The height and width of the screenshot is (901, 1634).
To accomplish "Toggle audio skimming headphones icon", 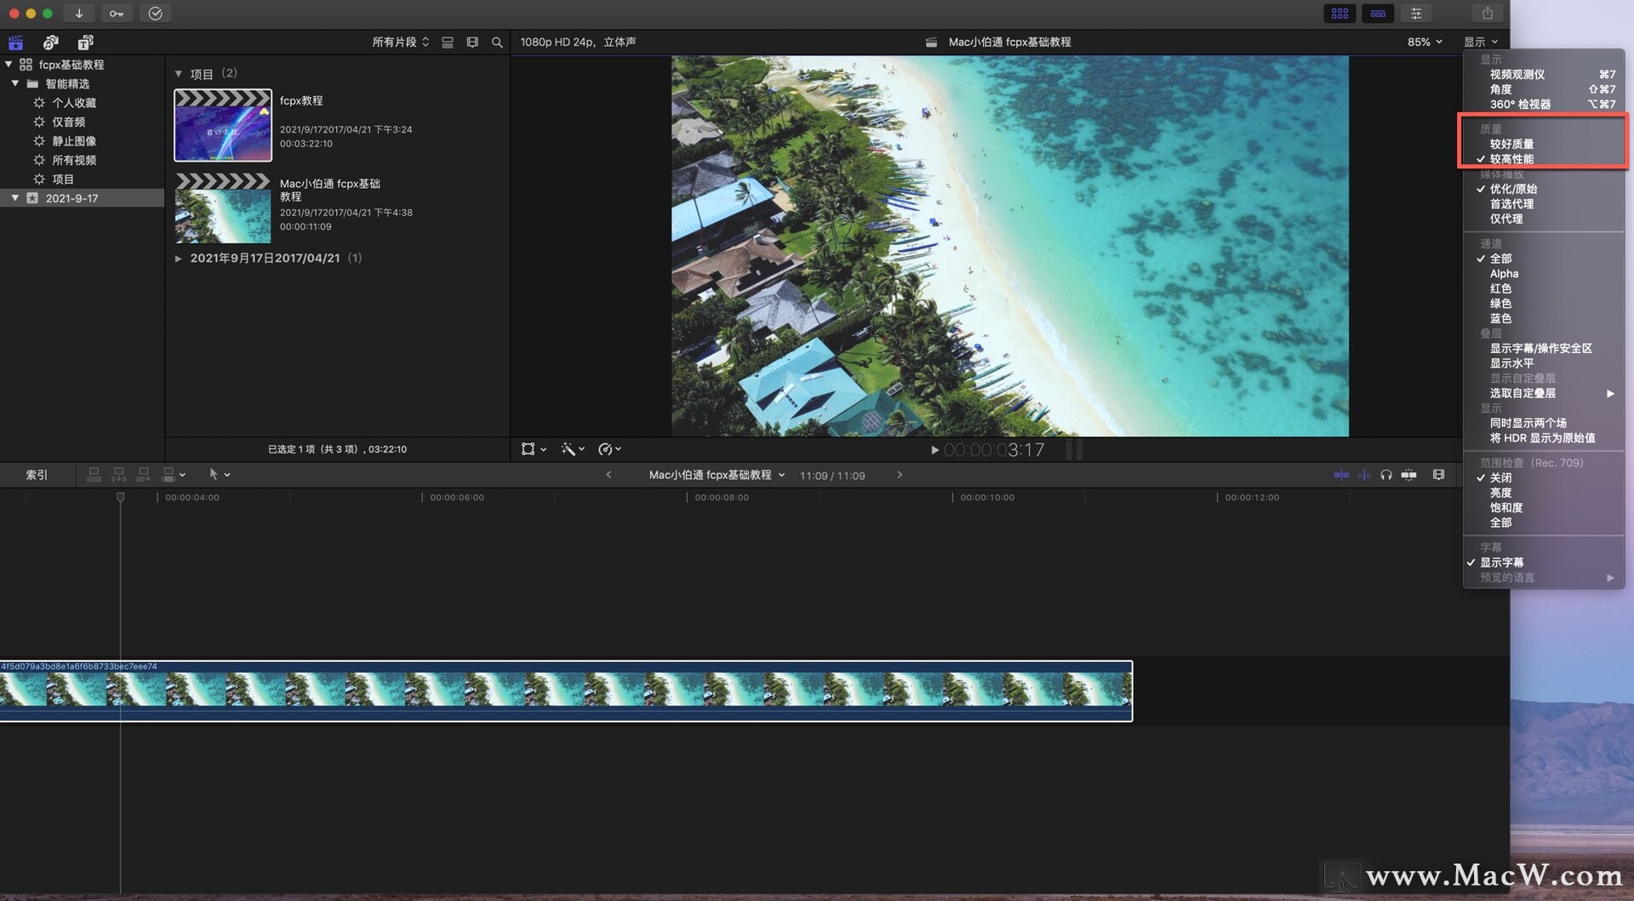I will tap(1386, 475).
